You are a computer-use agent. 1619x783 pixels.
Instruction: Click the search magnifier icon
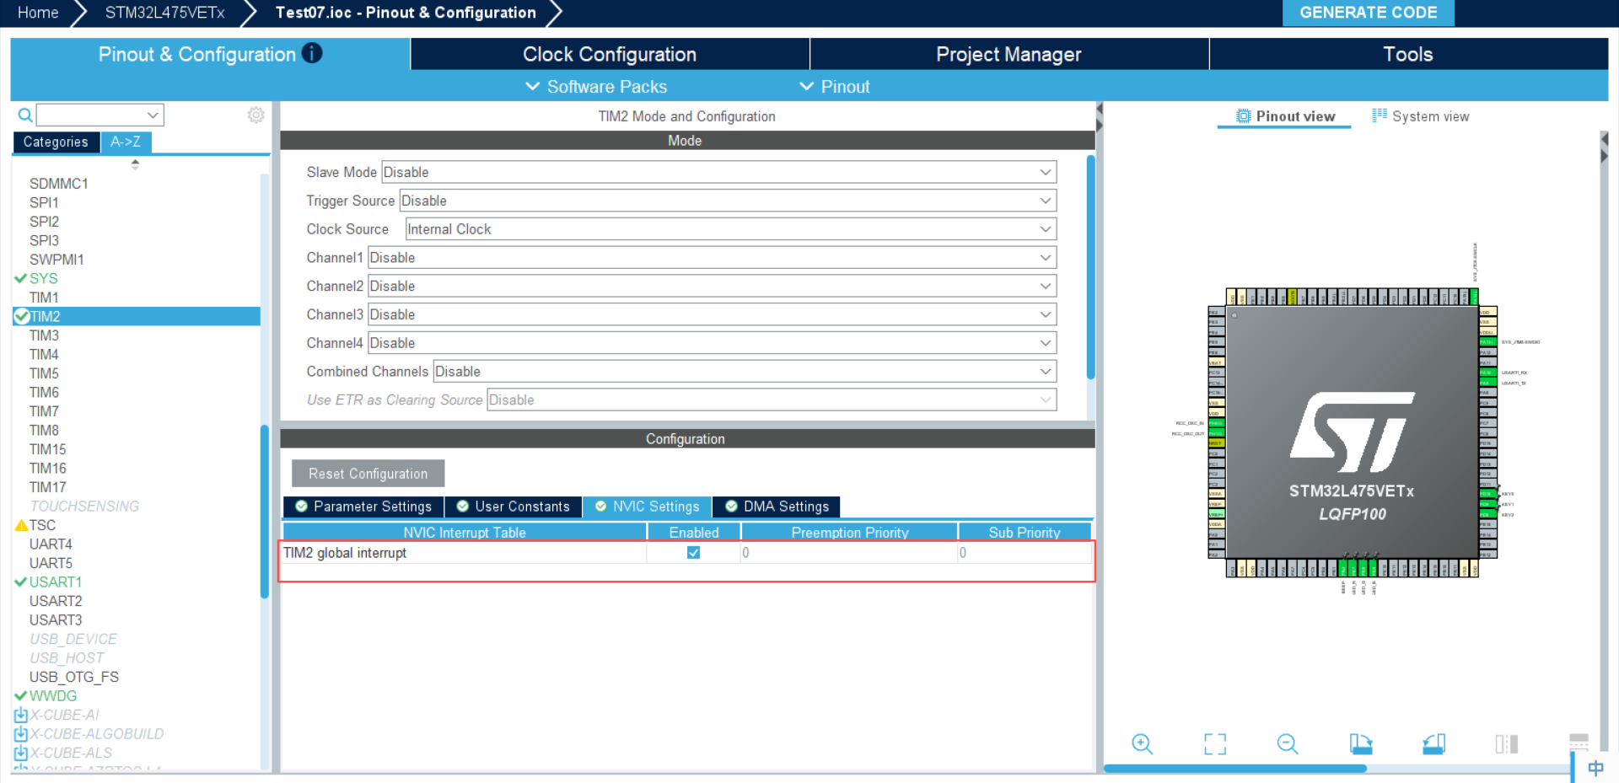pyautogui.click(x=25, y=115)
